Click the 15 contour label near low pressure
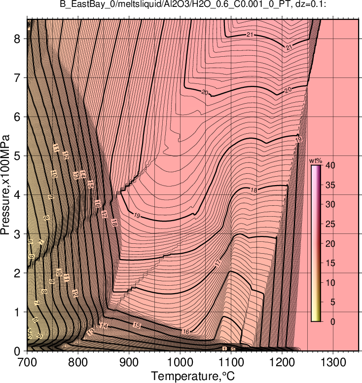The height and width of the screenshot is (383, 362). click(x=137, y=325)
